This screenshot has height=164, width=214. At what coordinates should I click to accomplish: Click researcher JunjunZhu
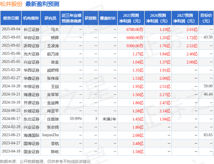pos(50,135)
